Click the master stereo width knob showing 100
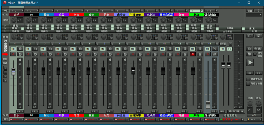 [x=223, y=37]
